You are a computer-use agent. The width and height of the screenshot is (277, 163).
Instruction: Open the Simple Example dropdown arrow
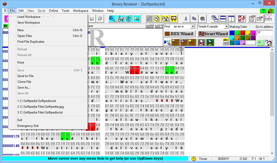coord(226,26)
